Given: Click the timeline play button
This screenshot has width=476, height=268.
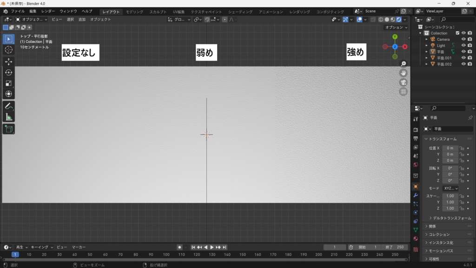Looking at the screenshot, I should [212, 247].
